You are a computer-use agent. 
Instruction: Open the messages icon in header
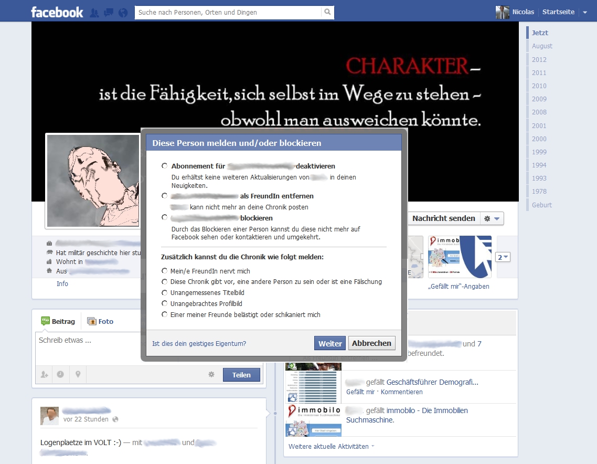coord(109,13)
